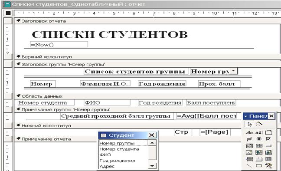Click field list scroll down arrow
Image resolution: width=281 pixels, height=171 pixels.
[152, 166]
